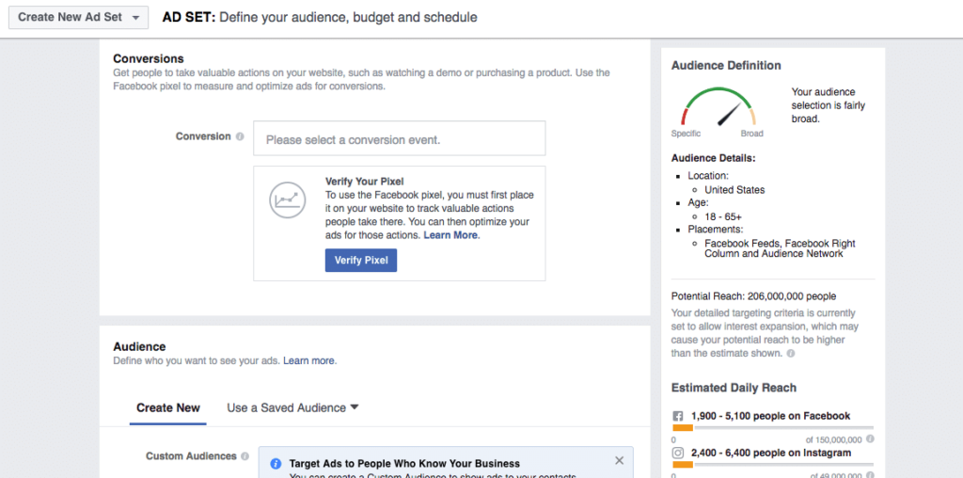Click the Estimated Daily Reach heading
Screen dimensions: 963x478
click(x=734, y=388)
